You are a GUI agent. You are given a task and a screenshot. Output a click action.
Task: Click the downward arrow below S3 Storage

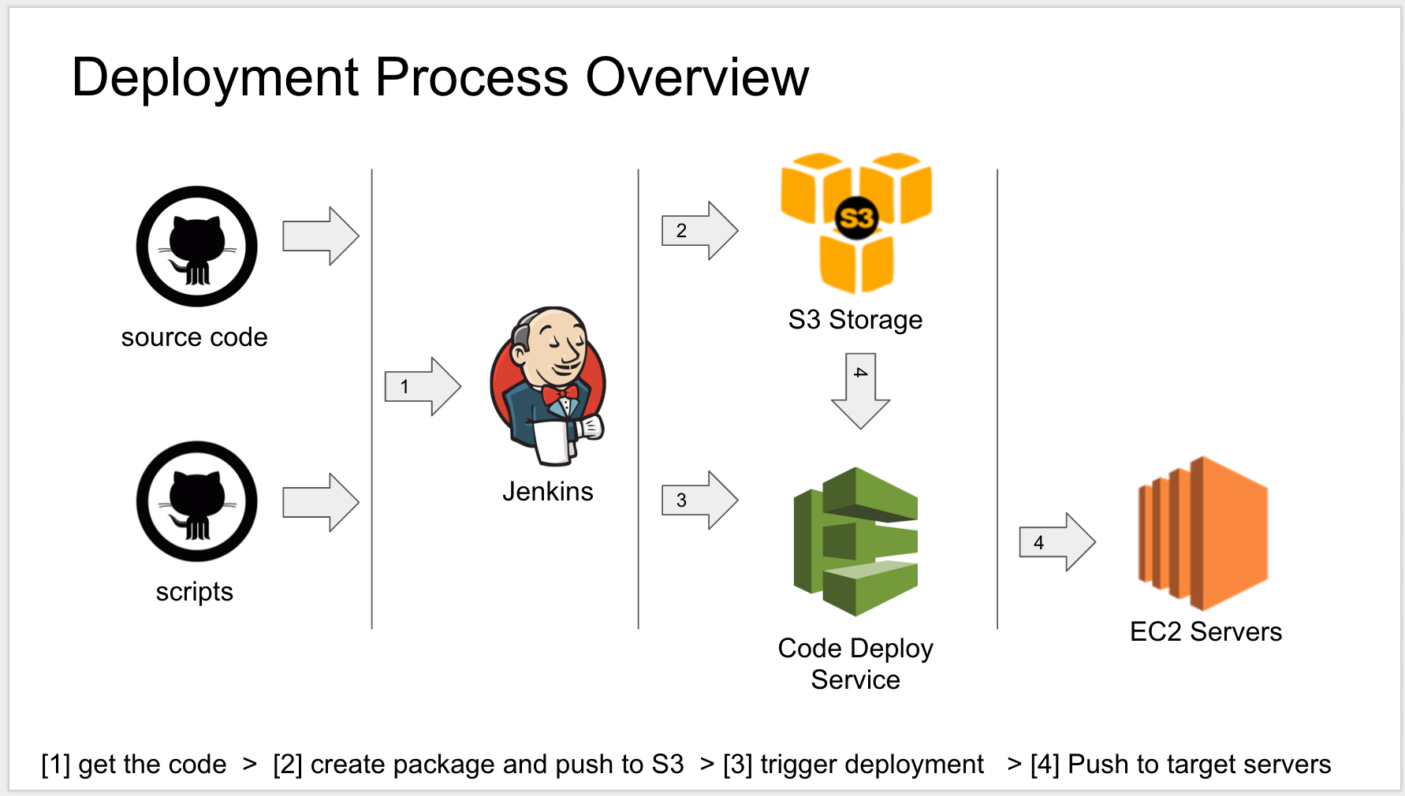[x=860, y=391]
